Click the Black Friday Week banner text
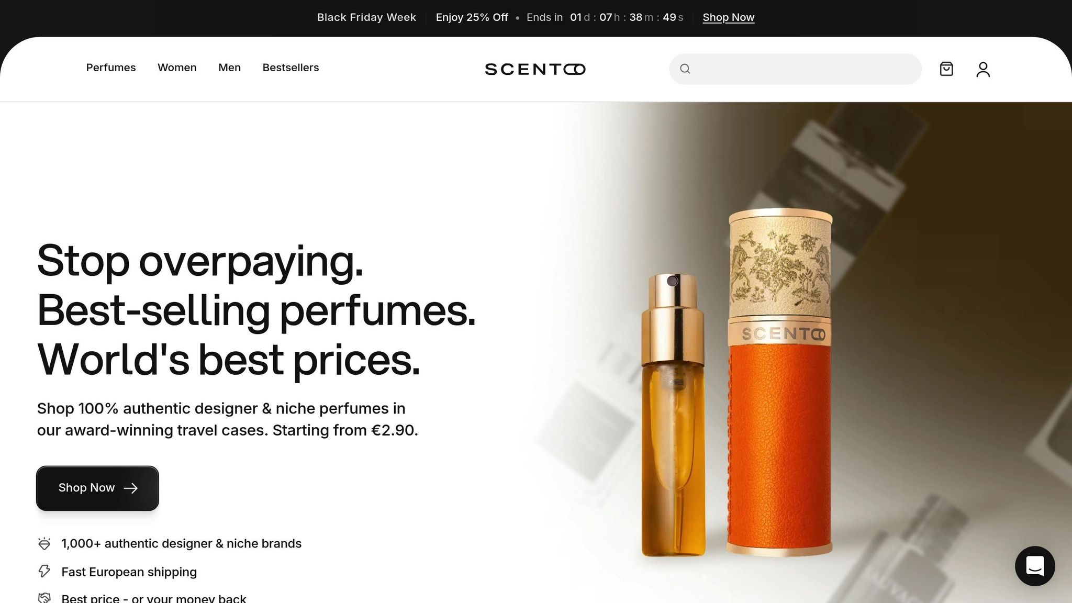This screenshot has height=603, width=1072. 366,17
